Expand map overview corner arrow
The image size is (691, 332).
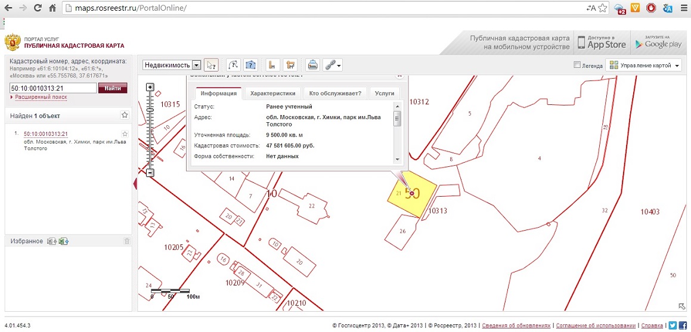[681, 306]
